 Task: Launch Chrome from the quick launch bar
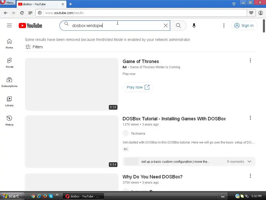coord(33,196)
